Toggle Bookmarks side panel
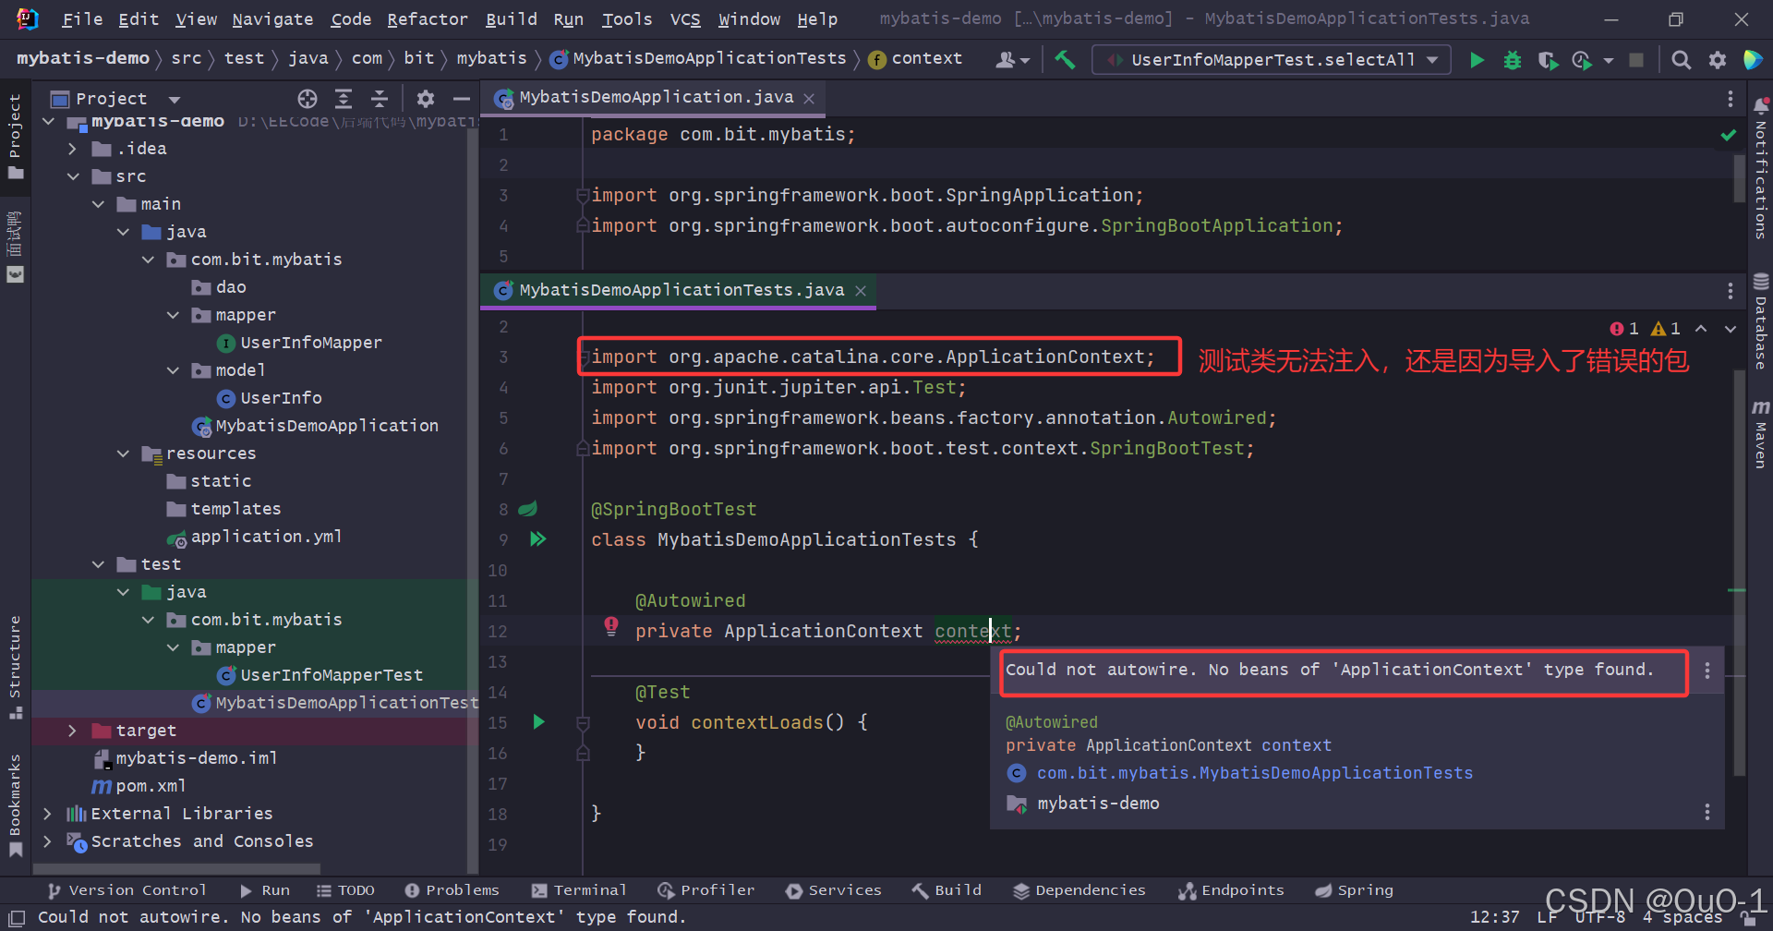The height and width of the screenshot is (931, 1773). click(15, 805)
